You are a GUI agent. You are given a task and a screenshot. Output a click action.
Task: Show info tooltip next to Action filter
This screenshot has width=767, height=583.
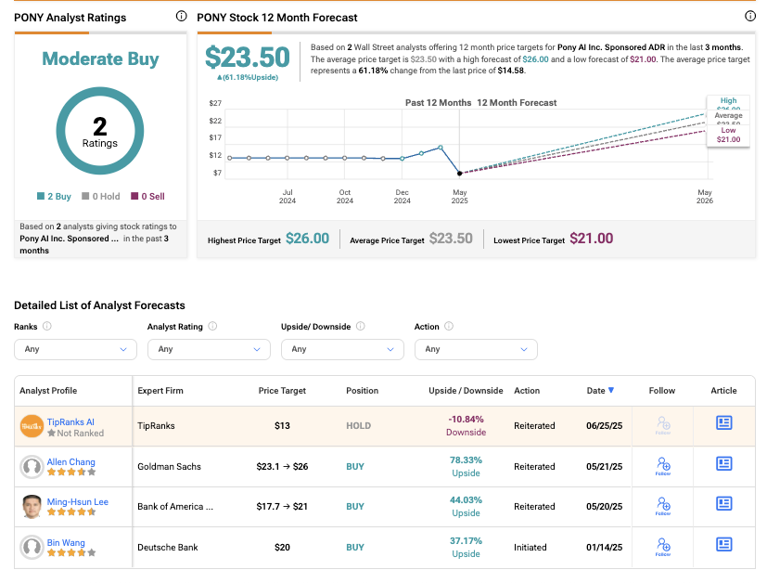coord(449,326)
